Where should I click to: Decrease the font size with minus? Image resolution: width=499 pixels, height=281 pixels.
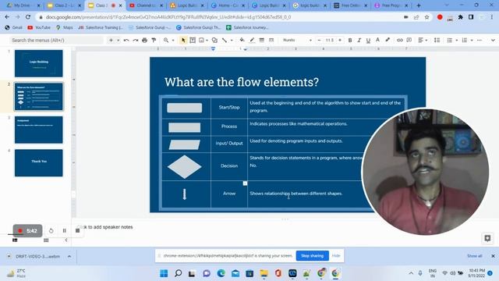point(319,40)
